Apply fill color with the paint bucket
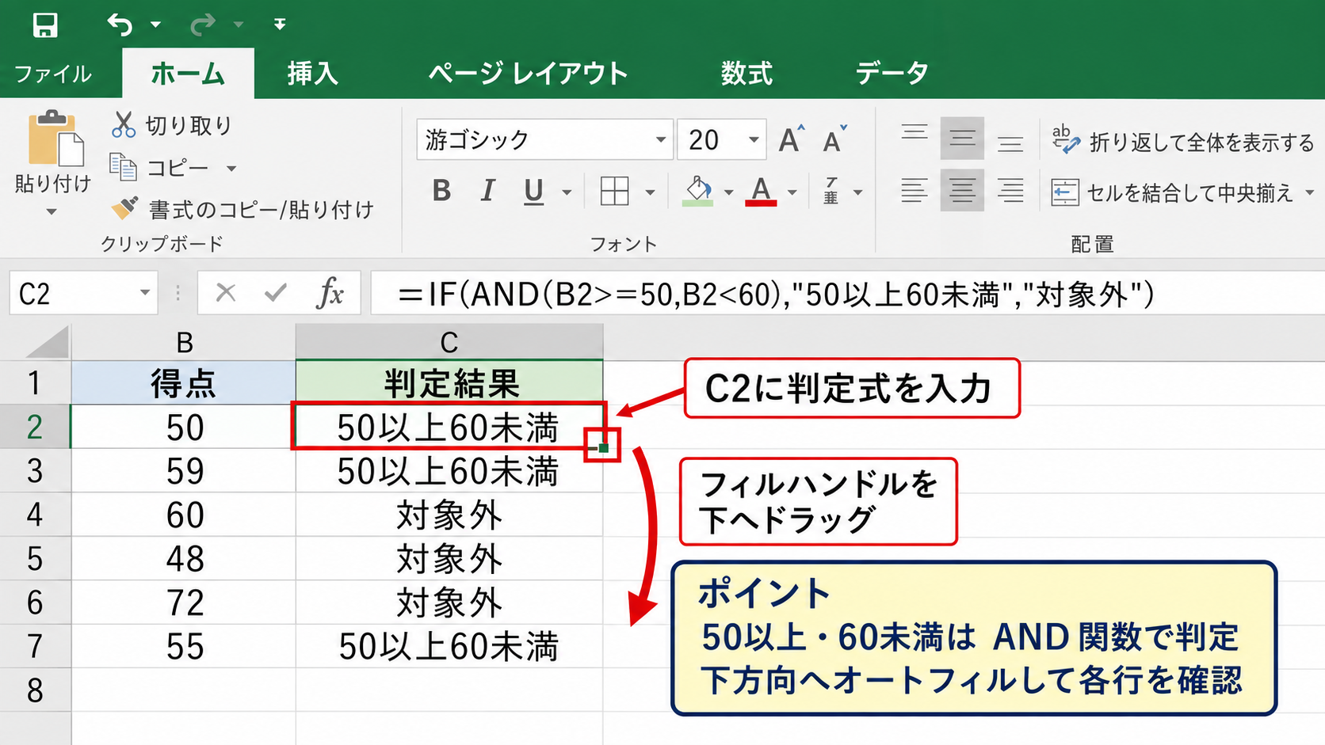1325x745 pixels. click(x=697, y=191)
